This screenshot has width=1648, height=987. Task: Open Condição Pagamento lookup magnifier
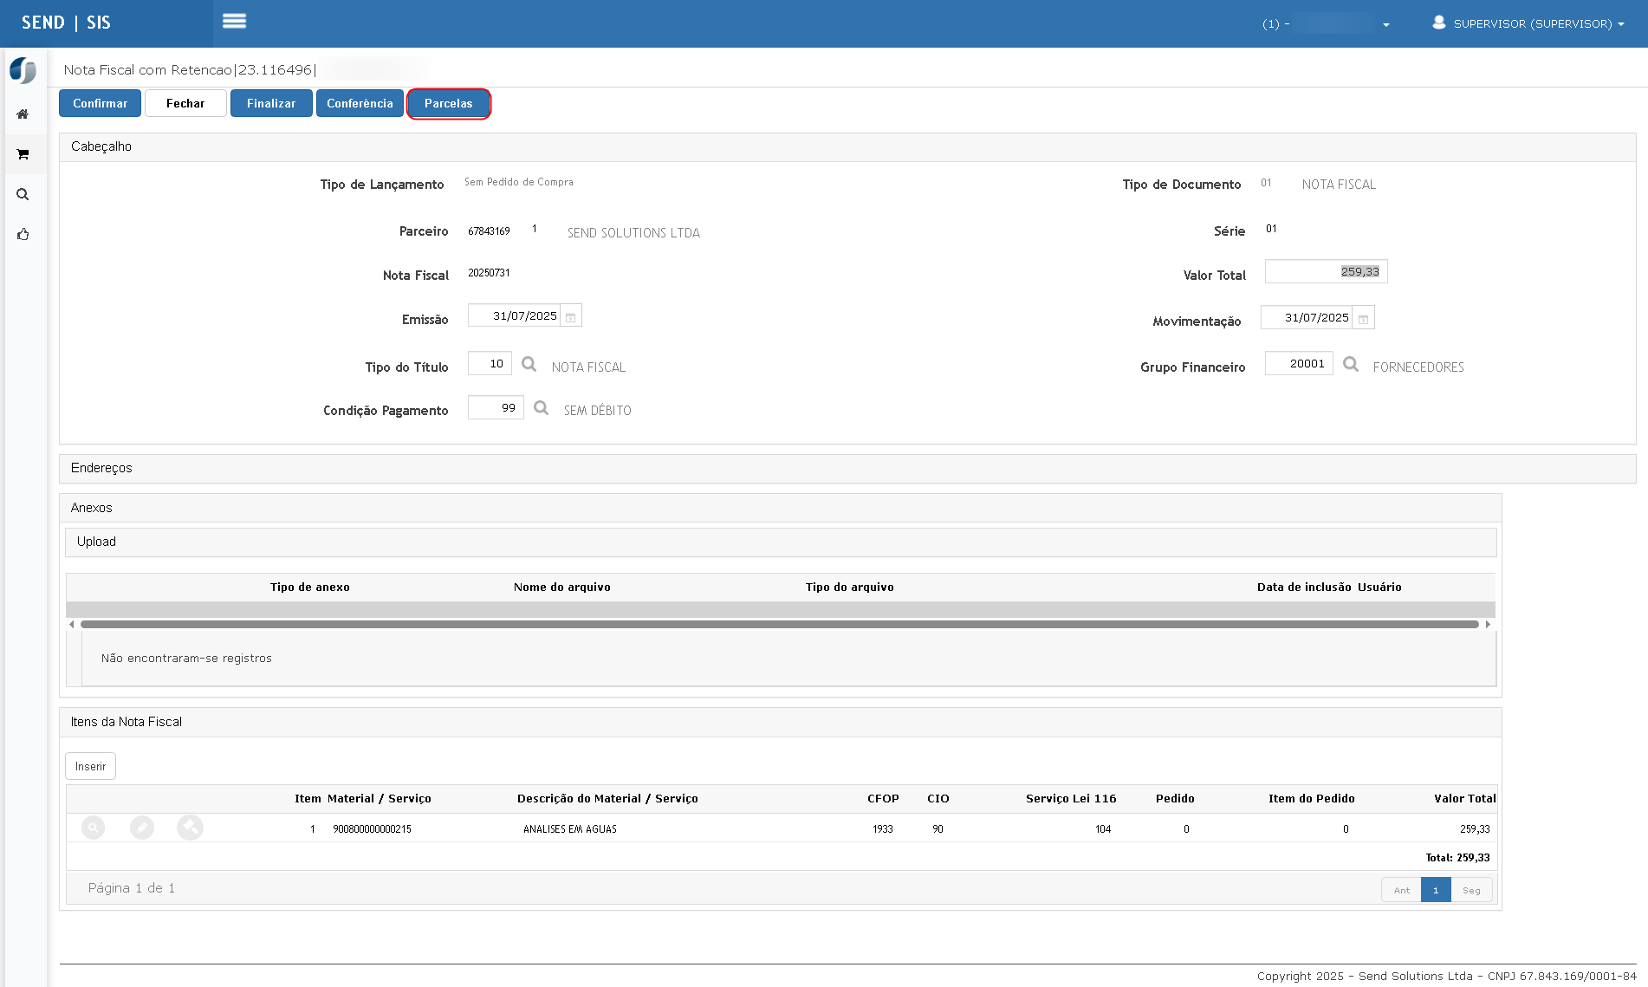tap(541, 407)
